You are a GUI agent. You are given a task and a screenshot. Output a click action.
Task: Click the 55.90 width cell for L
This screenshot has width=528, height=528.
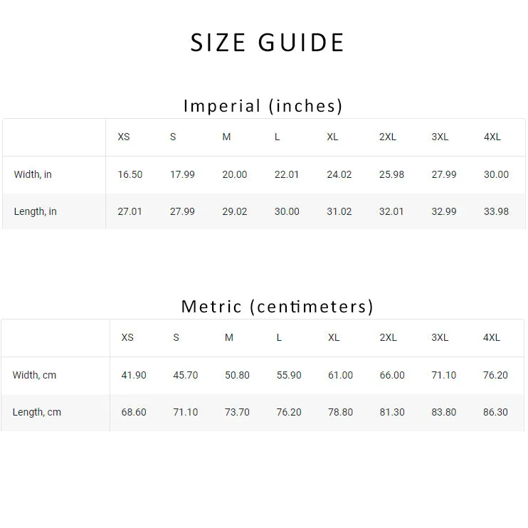(289, 375)
